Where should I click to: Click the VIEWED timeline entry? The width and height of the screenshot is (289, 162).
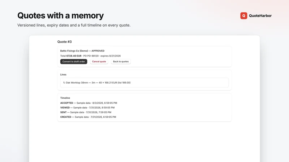pos(87,108)
